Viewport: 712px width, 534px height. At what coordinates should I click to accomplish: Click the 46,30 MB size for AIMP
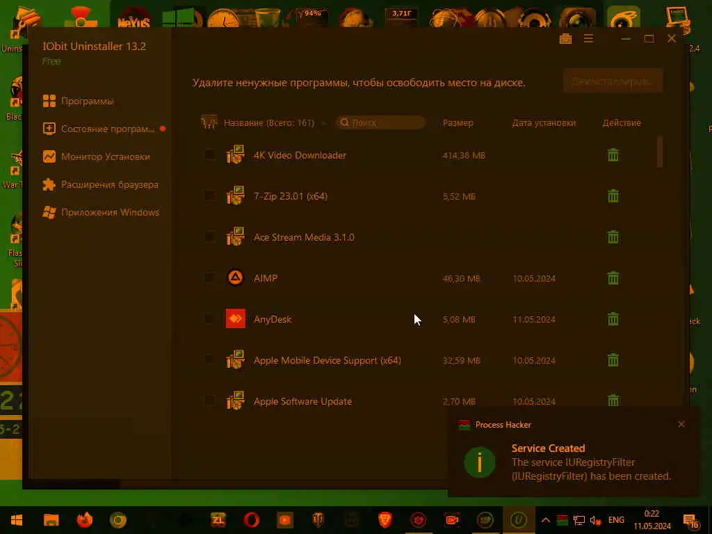pyautogui.click(x=462, y=278)
